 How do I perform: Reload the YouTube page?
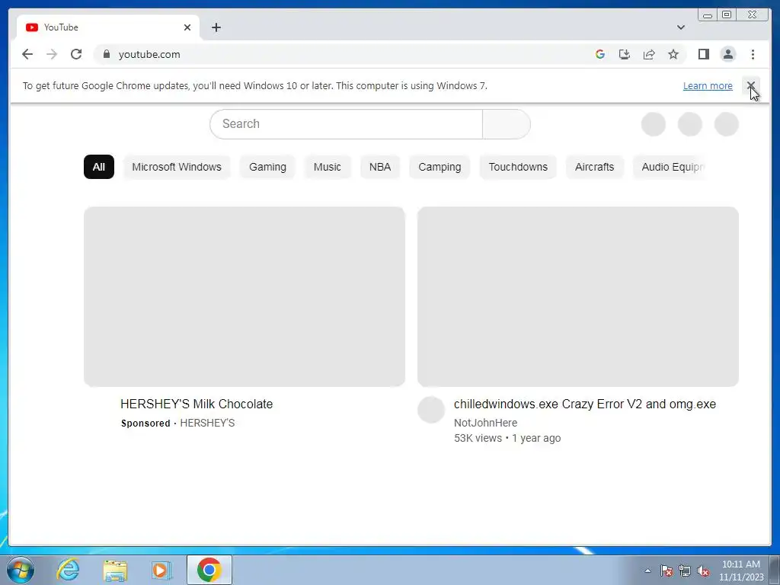[x=76, y=54]
